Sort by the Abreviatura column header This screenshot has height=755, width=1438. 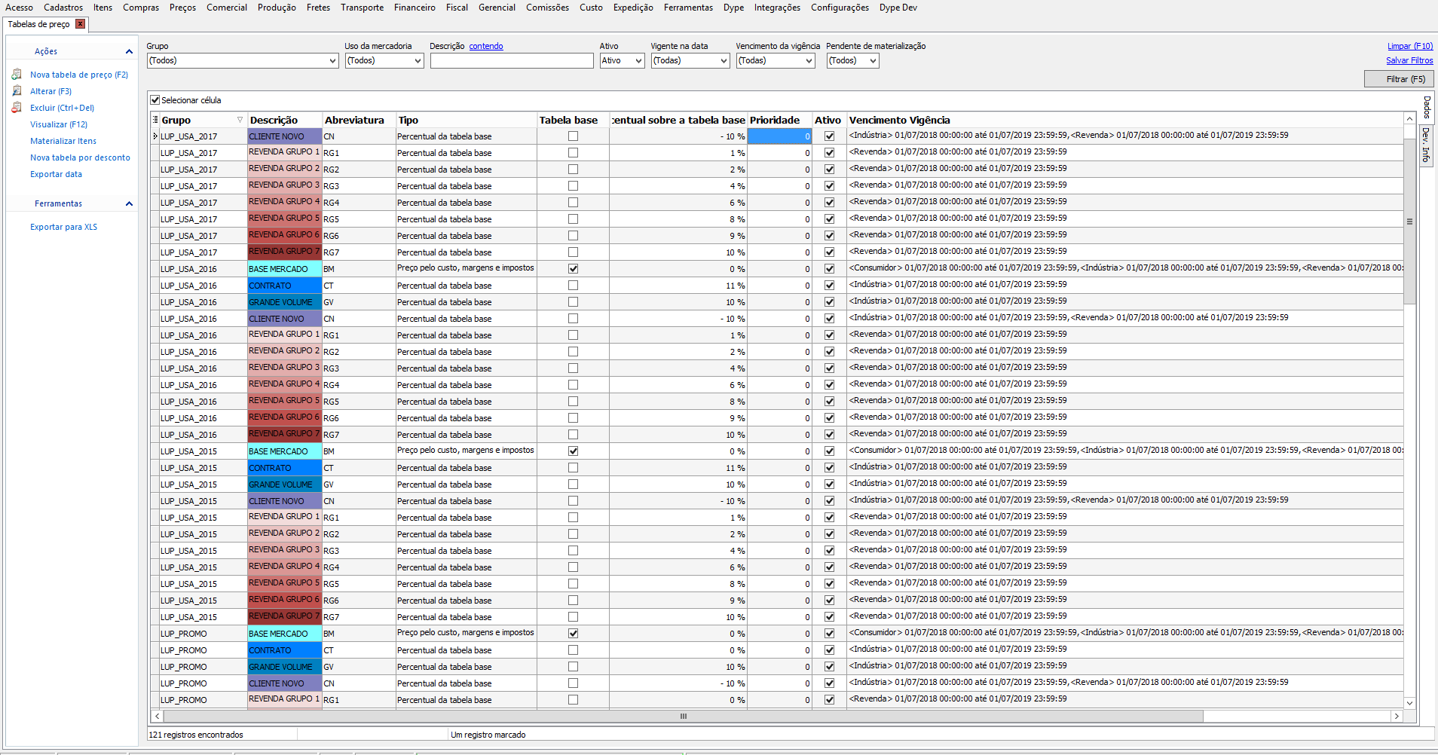[359, 120]
